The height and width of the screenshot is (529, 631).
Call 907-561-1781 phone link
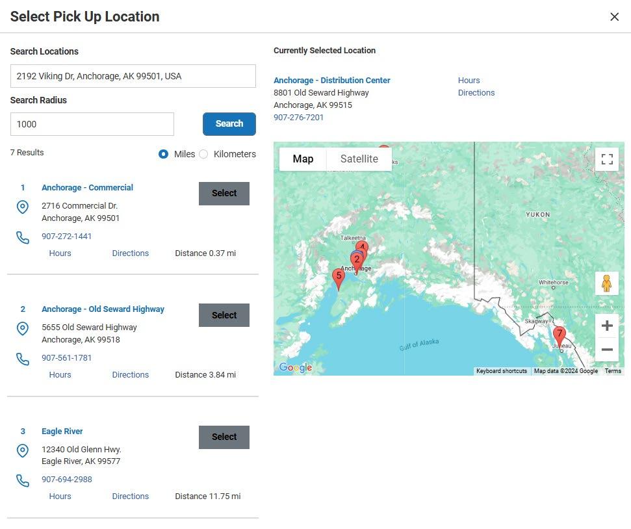pyautogui.click(x=66, y=358)
